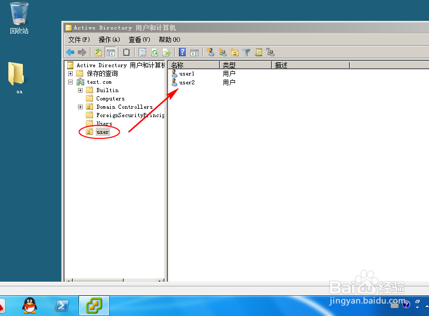429x316 pixels.
Task: Click the Find objects magnifier icon
Action: click(258, 52)
